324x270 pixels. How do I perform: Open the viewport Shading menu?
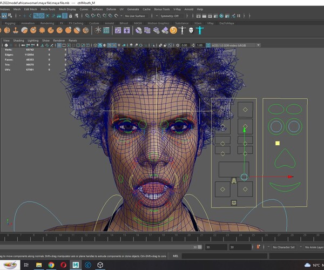18,40
